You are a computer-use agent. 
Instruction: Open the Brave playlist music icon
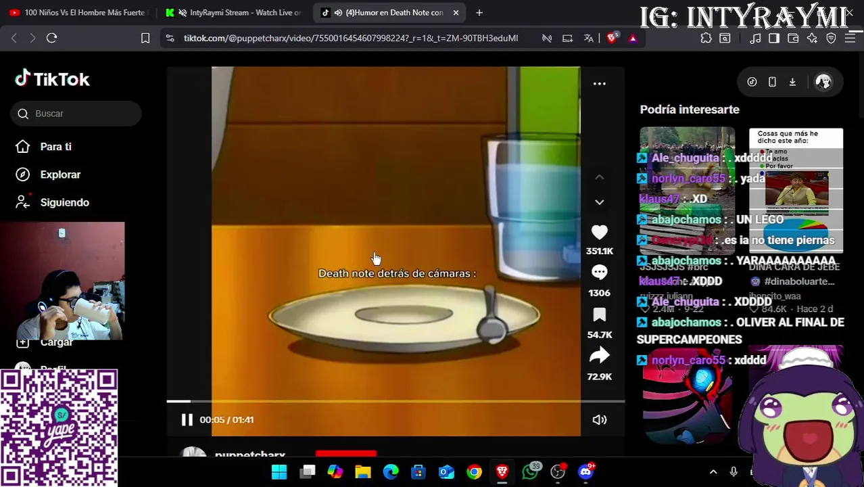pos(756,38)
